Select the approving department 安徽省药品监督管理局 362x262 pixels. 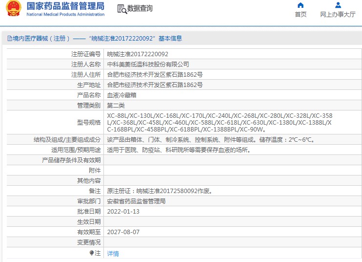137,201
